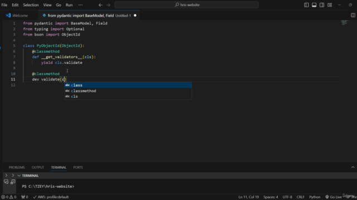Toggle the secondary side bar layout icon
Viewport: 357px width, 200px height.
[322, 5]
